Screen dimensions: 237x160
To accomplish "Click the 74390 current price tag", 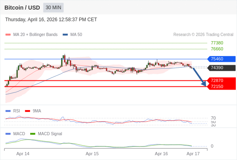I will click(x=221, y=68).
